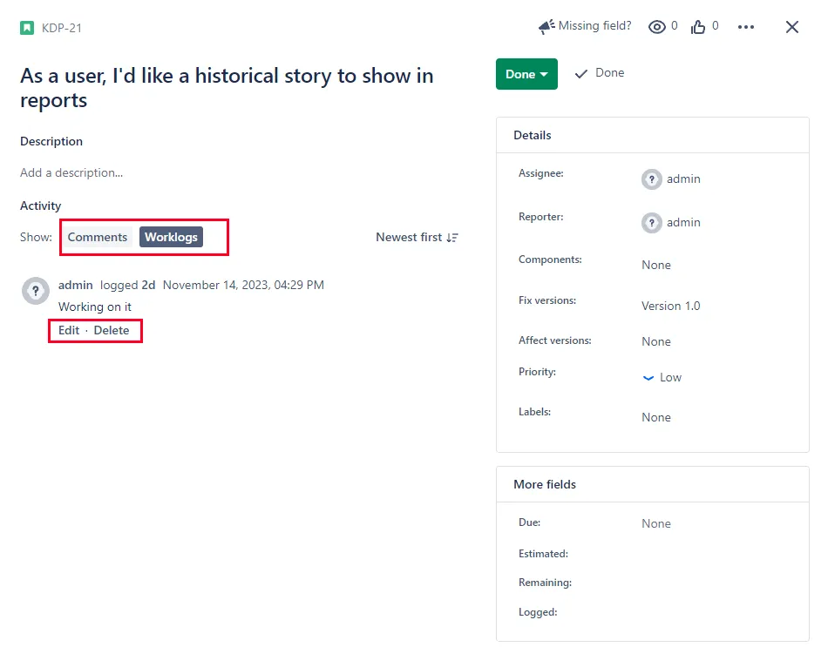
Task: Click Add a description field
Action: point(71,172)
